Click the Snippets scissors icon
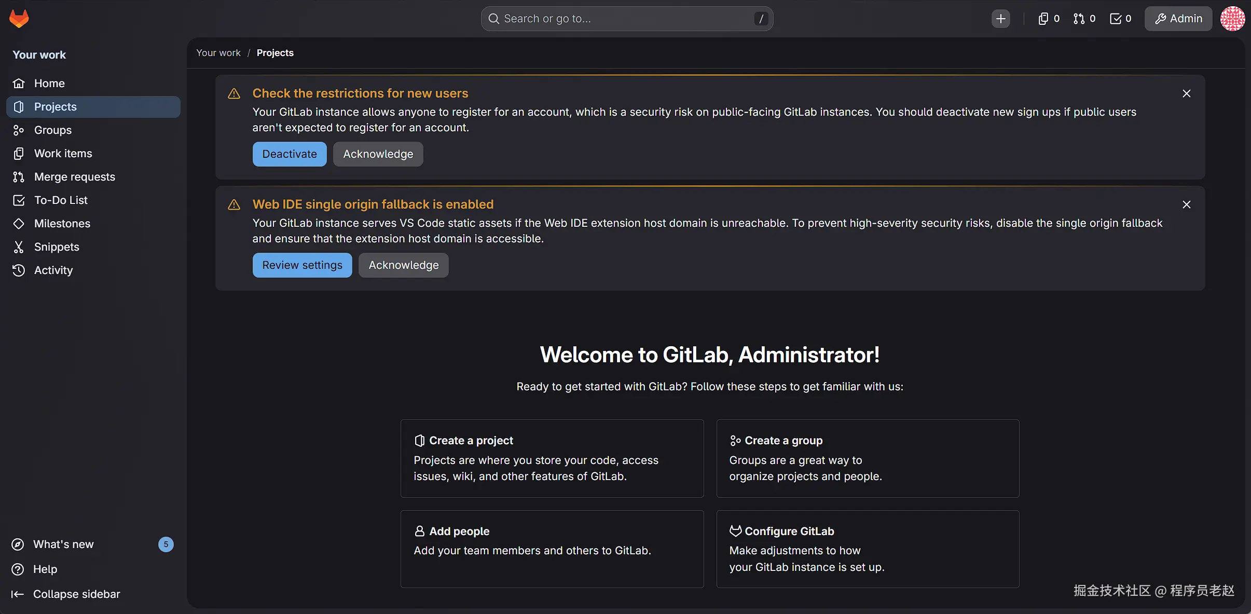The width and height of the screenshot is (1251, 614). [19, 247]
